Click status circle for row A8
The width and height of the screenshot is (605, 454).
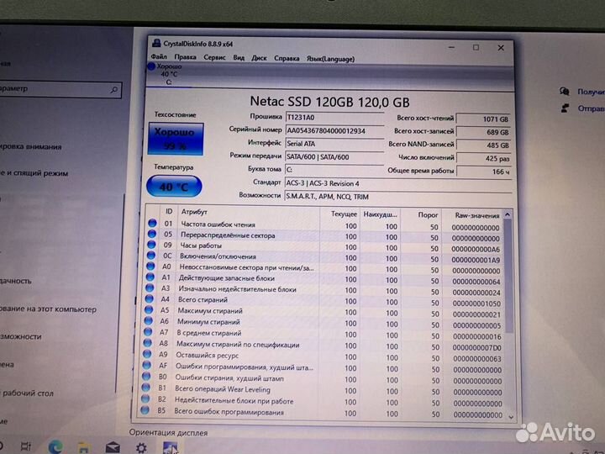click(x=148, y=343)
